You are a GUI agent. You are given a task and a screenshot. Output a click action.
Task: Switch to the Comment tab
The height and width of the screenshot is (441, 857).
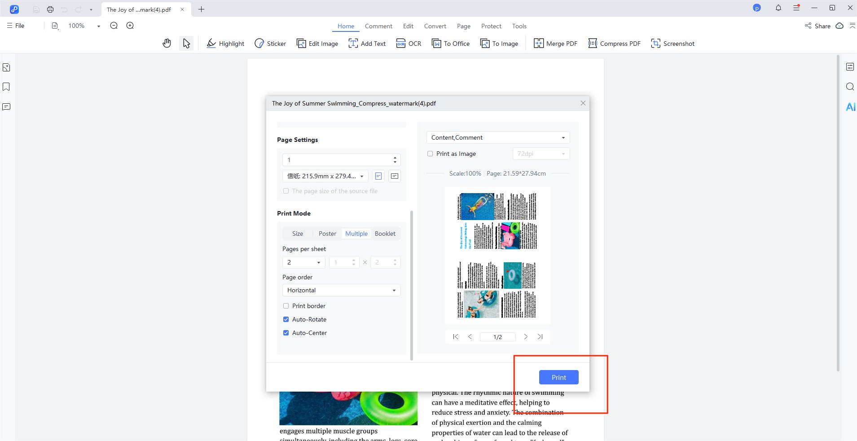(x=378, y=26)
